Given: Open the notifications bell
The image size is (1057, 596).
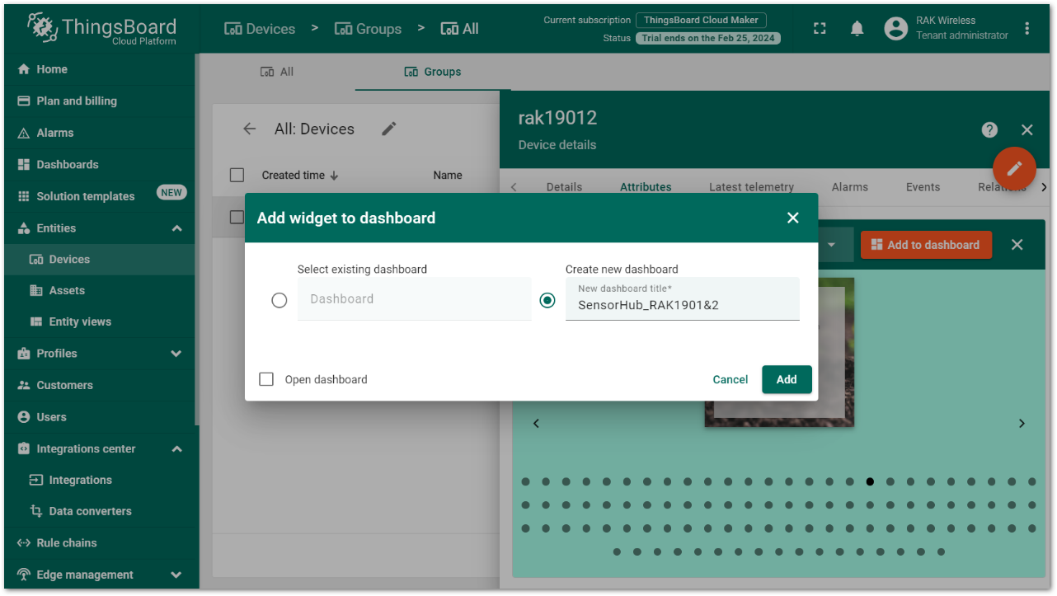Looking at the screenshot, I should pyautogui.click(x=857, y=29).
